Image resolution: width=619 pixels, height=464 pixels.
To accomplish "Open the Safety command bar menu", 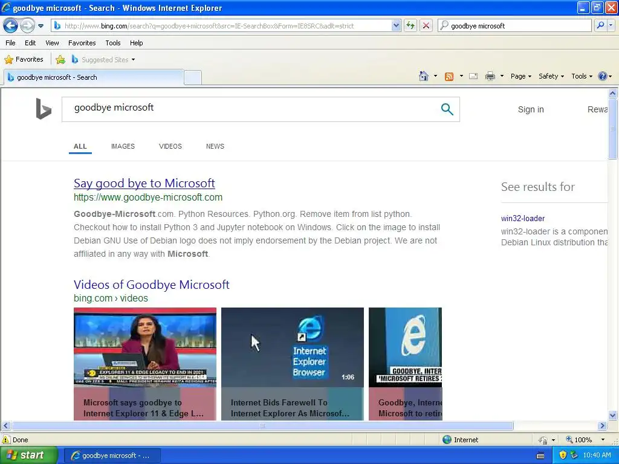I will click(551, 76).
